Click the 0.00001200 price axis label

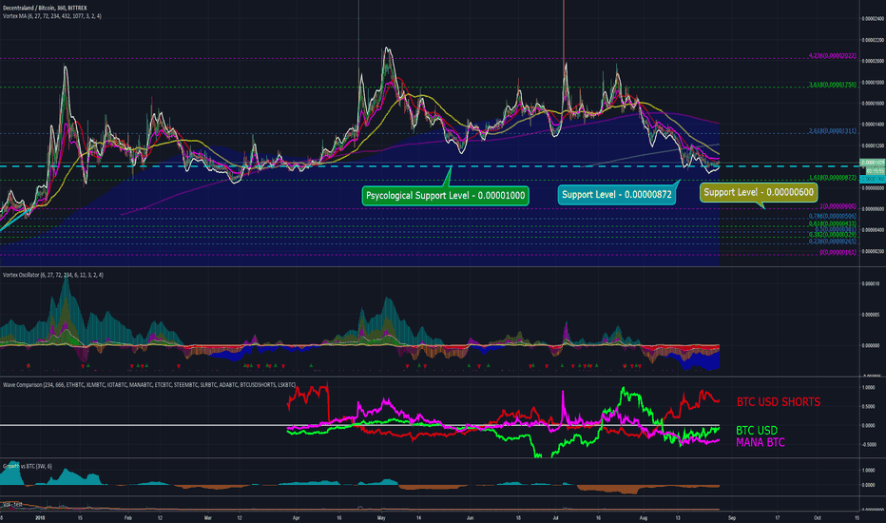(x=873, y=145)
